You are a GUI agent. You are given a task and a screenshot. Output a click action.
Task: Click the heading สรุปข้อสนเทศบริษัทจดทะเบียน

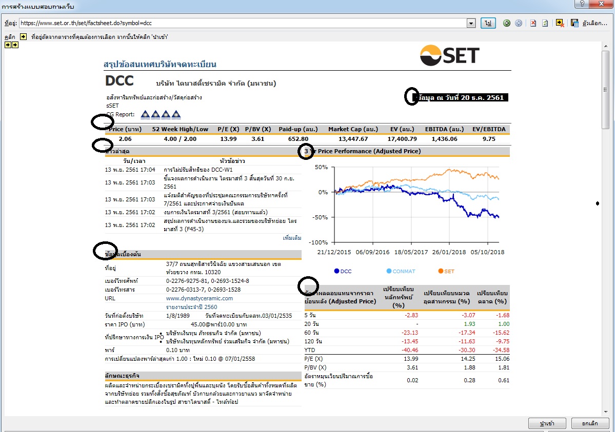pyautogui.click(x=160, y=64)
